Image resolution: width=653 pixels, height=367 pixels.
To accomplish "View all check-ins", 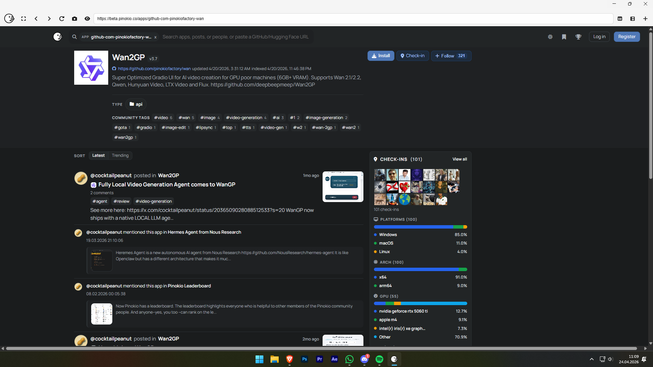I will (460, 159).
